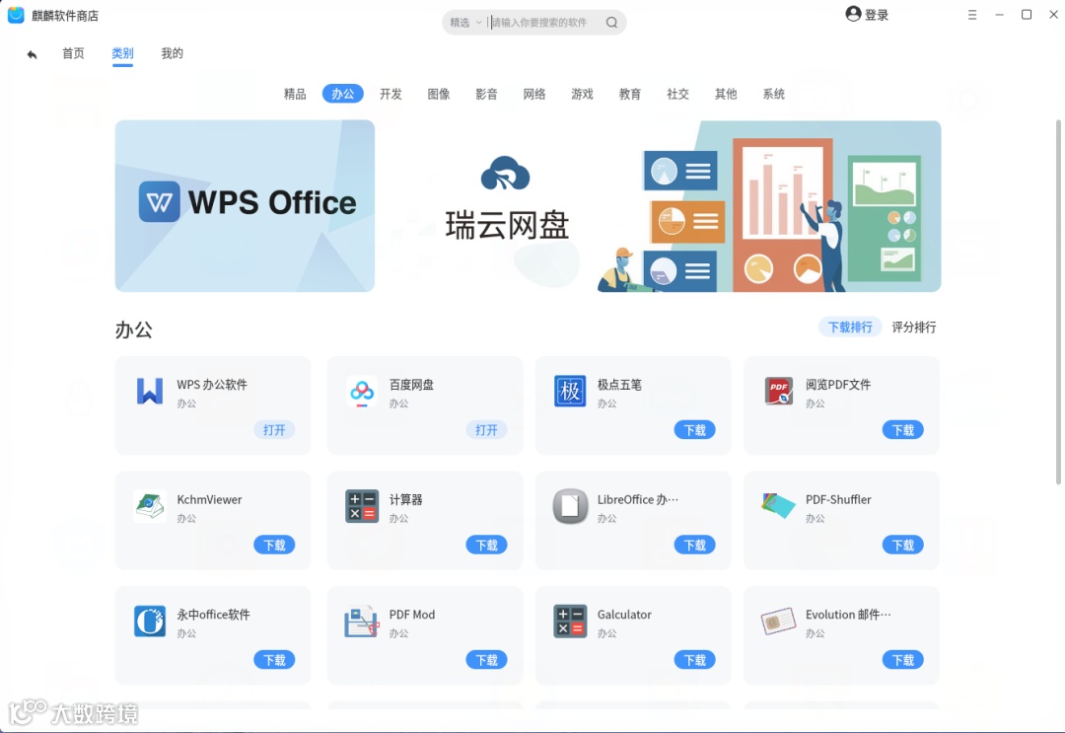Download 计算器
Image resolution: width=1065 pixels, height=733 pixels.
(x=486, y=545)
